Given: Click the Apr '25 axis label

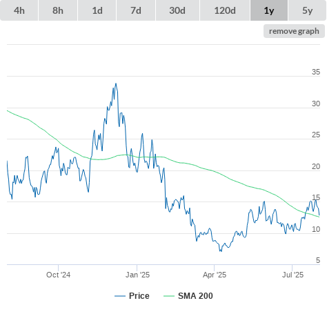Looking at the screenshot, I should pyautogui.click(x=215, y=275).
